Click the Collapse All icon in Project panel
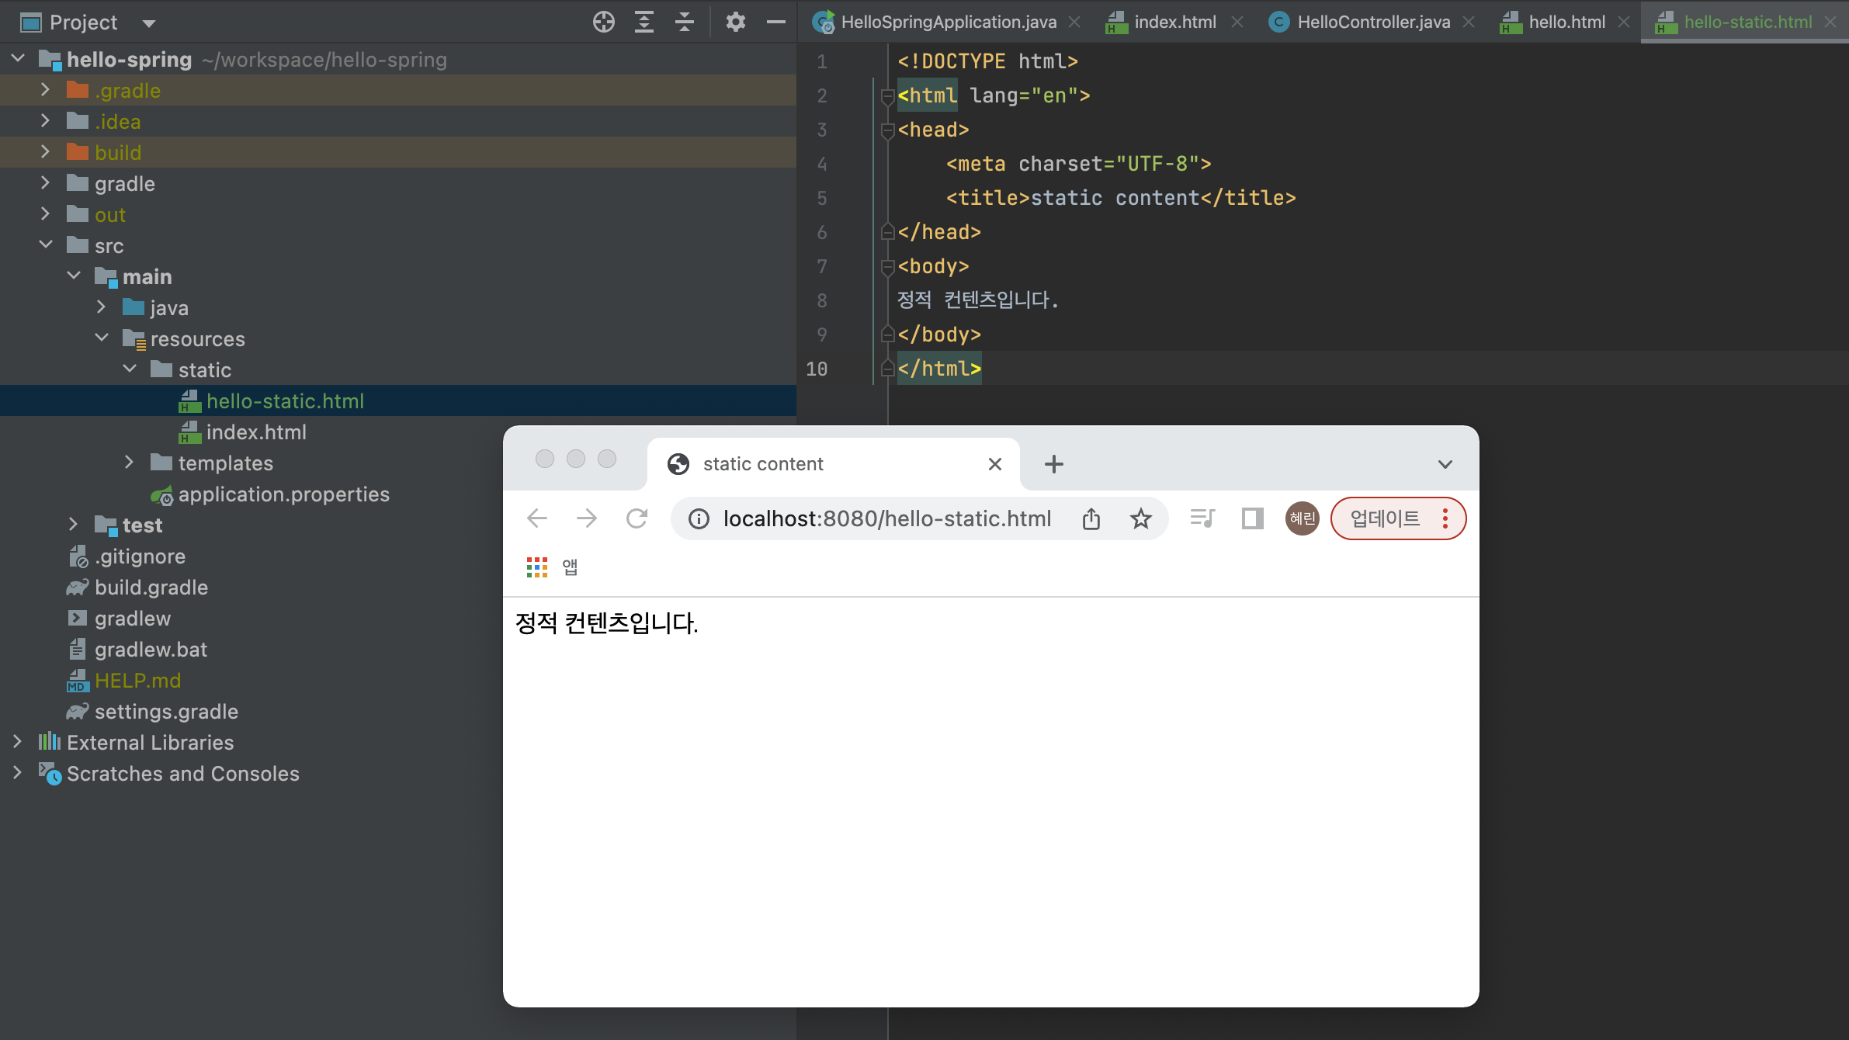This screenshot has width=1849, height=1040. [684, 22]
